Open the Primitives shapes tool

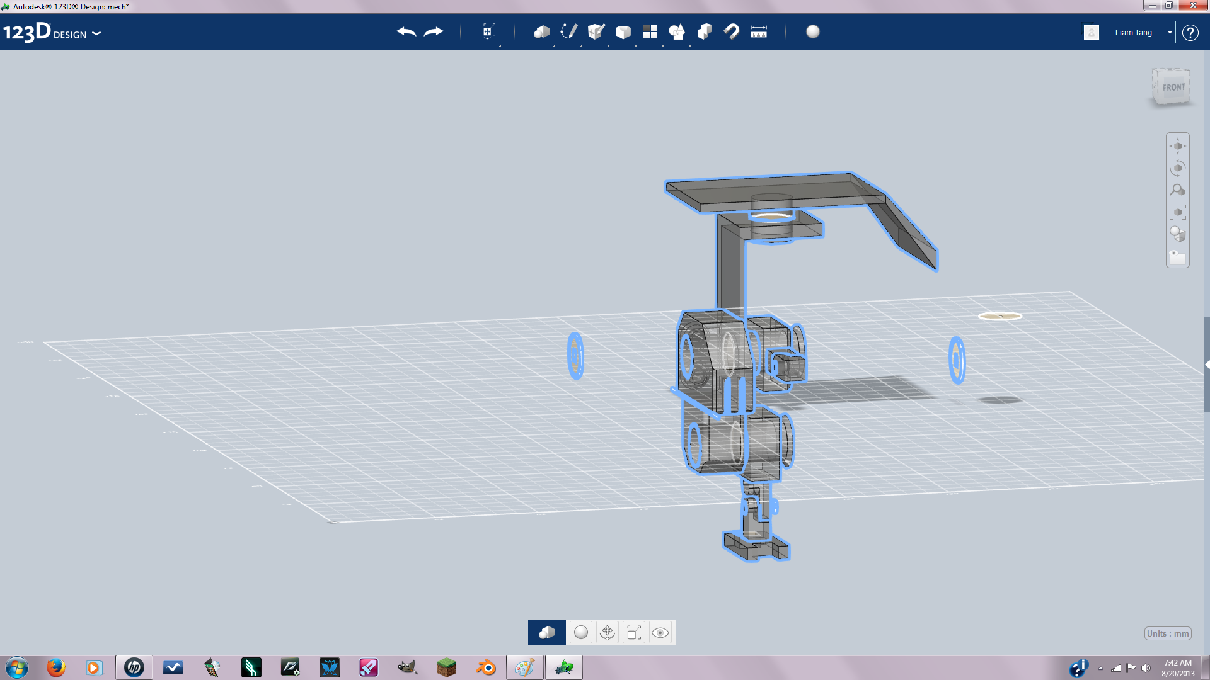click(541, 31)
